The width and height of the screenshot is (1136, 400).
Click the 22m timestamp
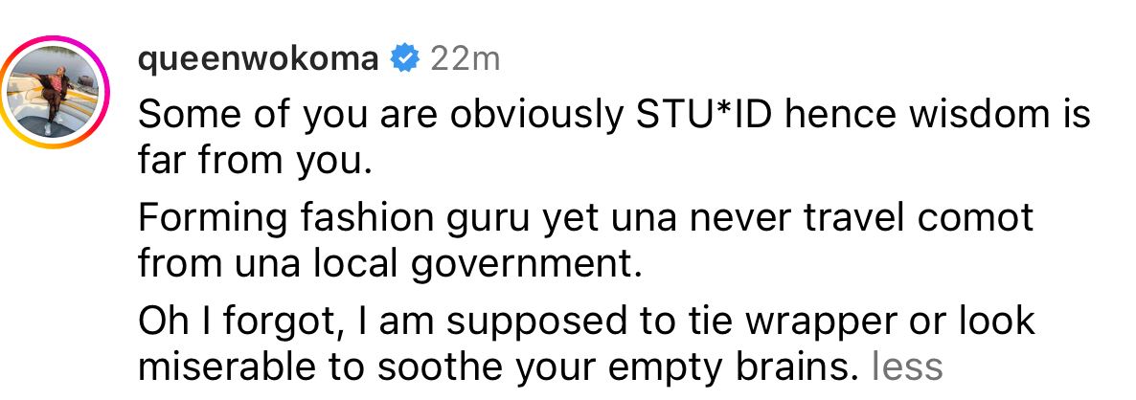[466, 59]
